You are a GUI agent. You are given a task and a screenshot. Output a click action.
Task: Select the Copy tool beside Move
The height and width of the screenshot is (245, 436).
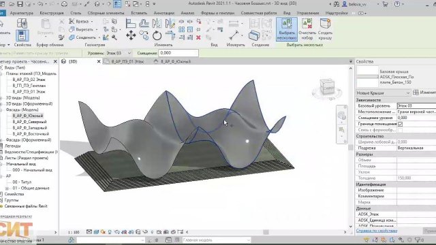(144, 35)
